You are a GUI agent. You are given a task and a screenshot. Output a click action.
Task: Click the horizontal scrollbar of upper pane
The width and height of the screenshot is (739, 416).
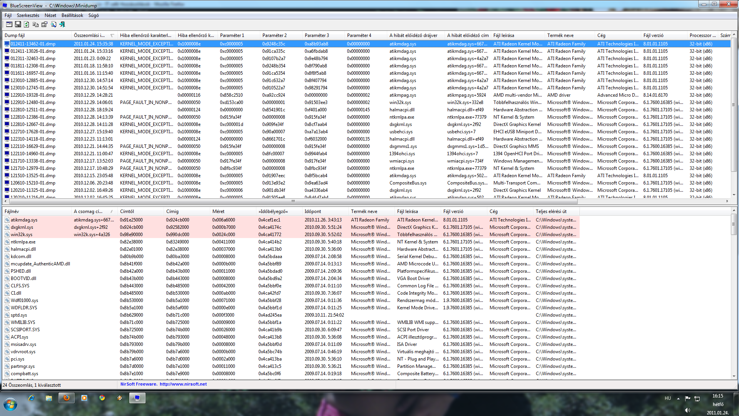(293, 201)
